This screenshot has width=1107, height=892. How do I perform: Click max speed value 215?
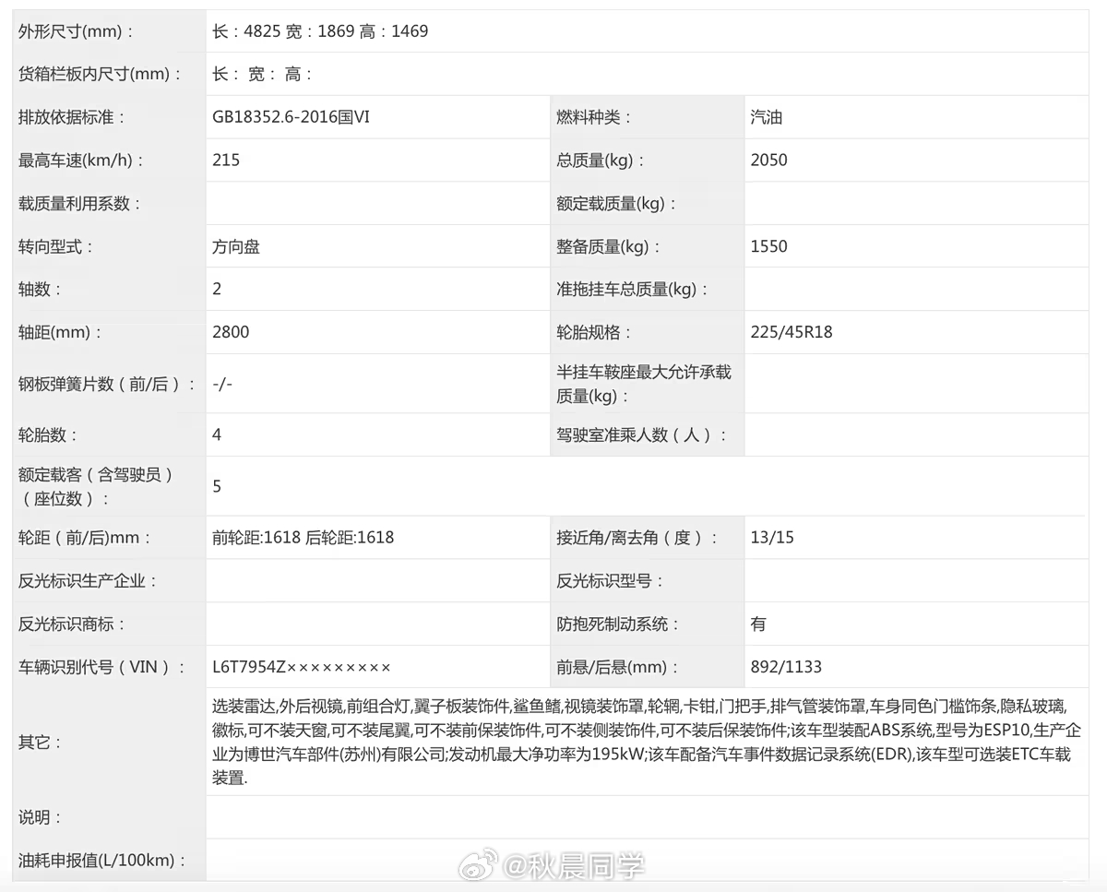[226, 161]
